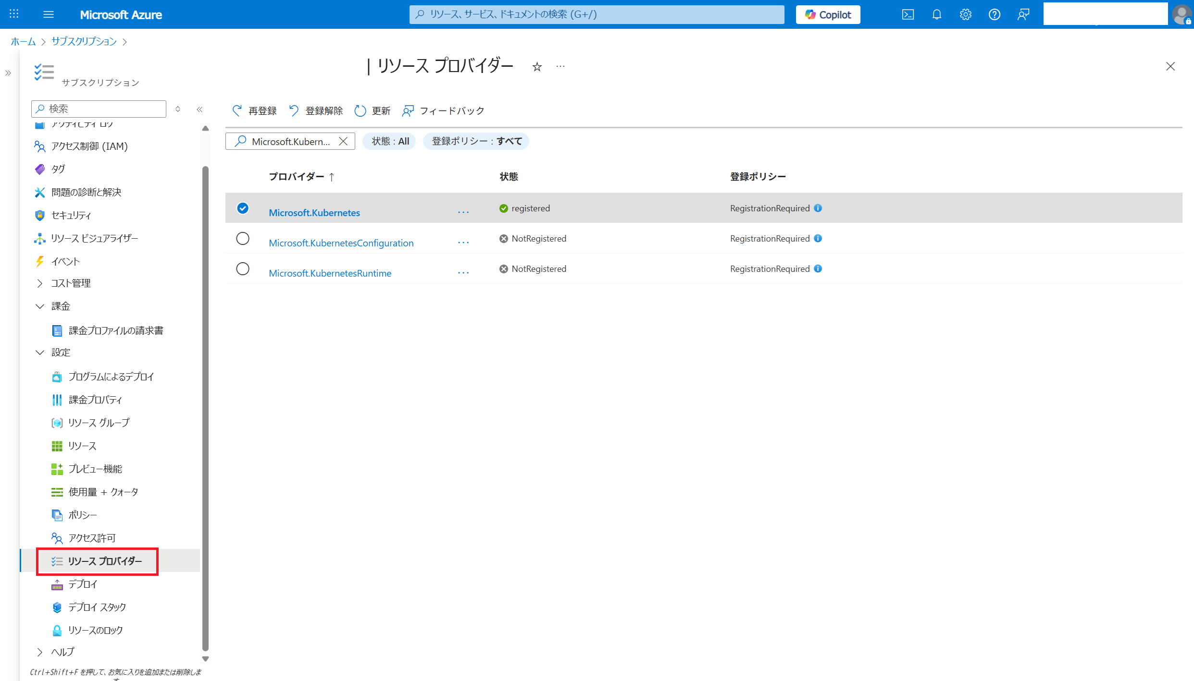Viewport: 1194px width, 681px height.
Task: Sort by プロバイダー column header
Action: (x=301, y=177)
